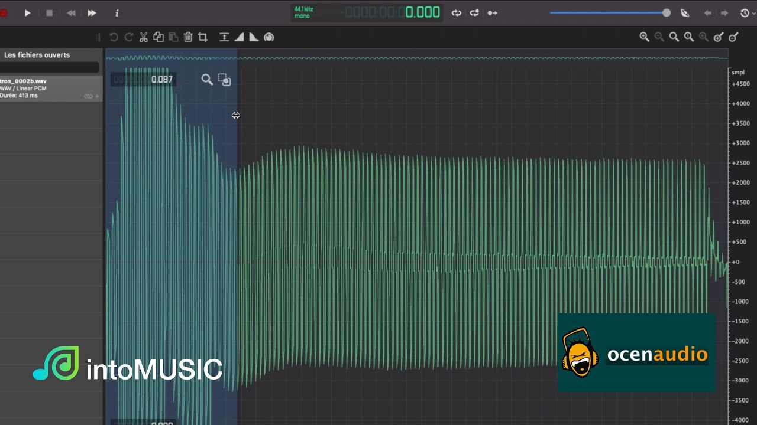Apply a Fade Out with the falling ramp icon
The image size is (757, 425).
click(254, 37)
